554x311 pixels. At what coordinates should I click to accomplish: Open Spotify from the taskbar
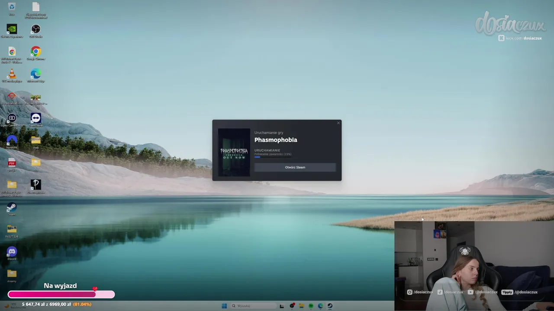click(x=311, y=306)
